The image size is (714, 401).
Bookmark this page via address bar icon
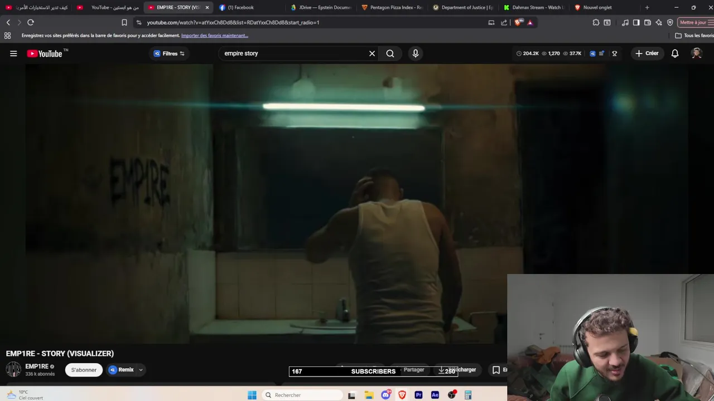point(124,22)
